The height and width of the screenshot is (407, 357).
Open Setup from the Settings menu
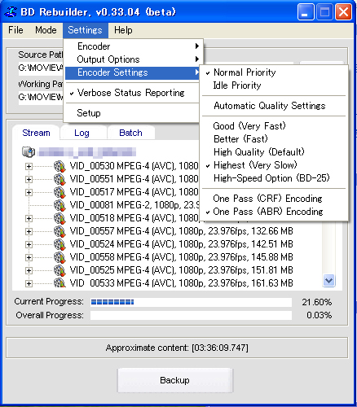pos(132,113)
